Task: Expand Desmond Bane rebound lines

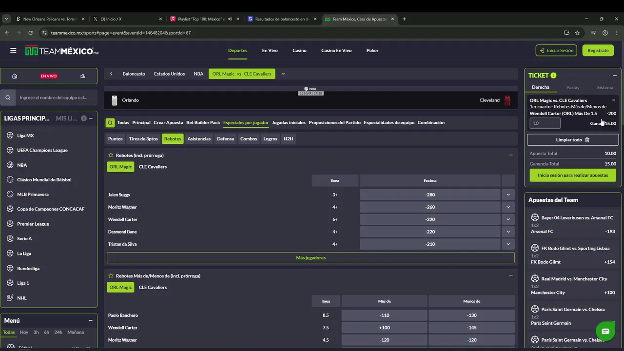Action: point(508,232)
